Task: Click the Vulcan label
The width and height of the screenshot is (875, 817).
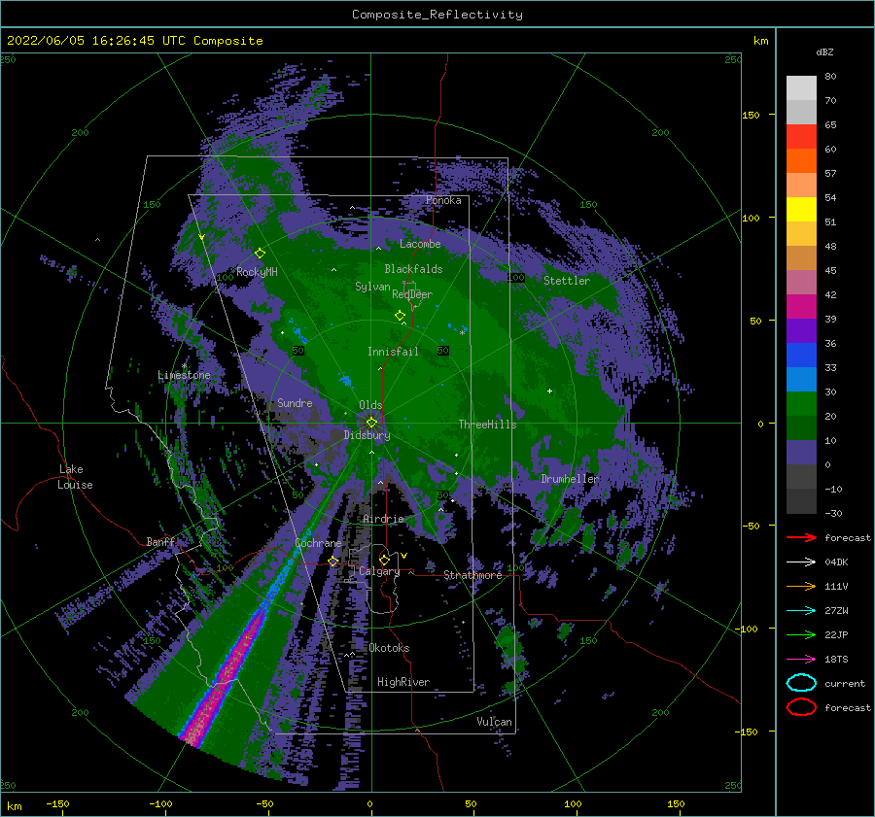Action: pyautogui.click(x=495, y=722)
